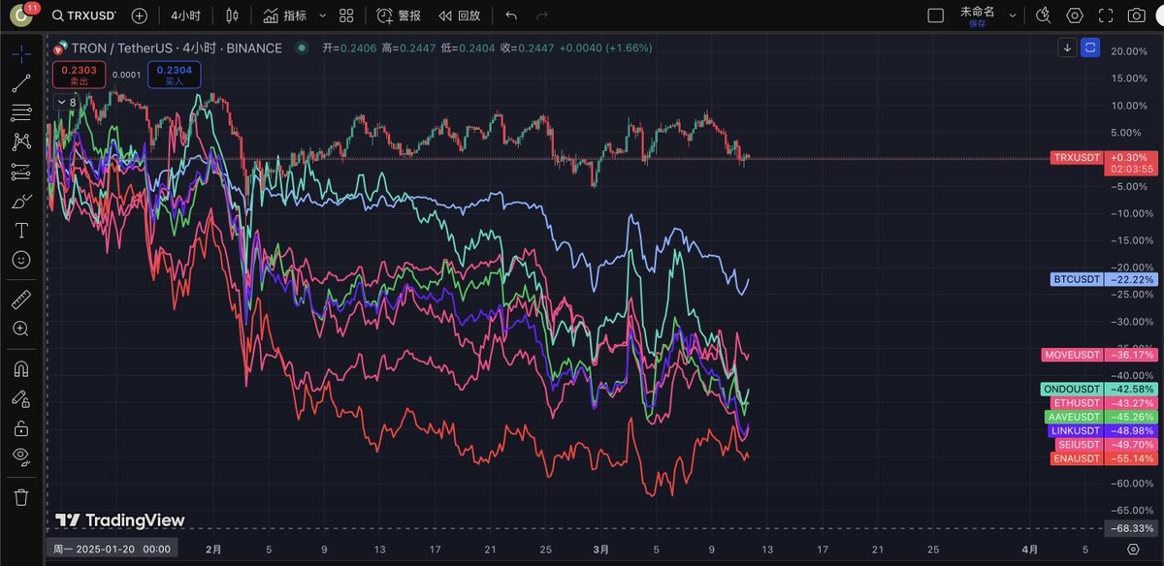Create a 警报 alert
1164x566 pixels.
(399, 16)
